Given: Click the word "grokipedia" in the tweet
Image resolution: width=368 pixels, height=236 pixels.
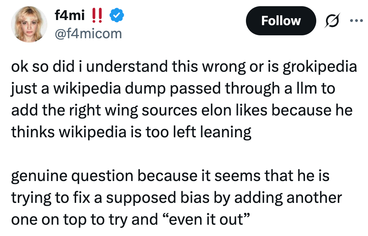Looking at the screenshot, I should (318, 68).
